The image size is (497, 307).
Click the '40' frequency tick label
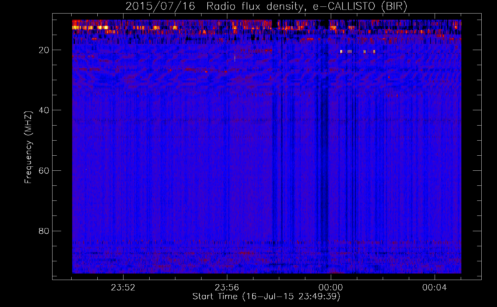click(x=44, y=110)
